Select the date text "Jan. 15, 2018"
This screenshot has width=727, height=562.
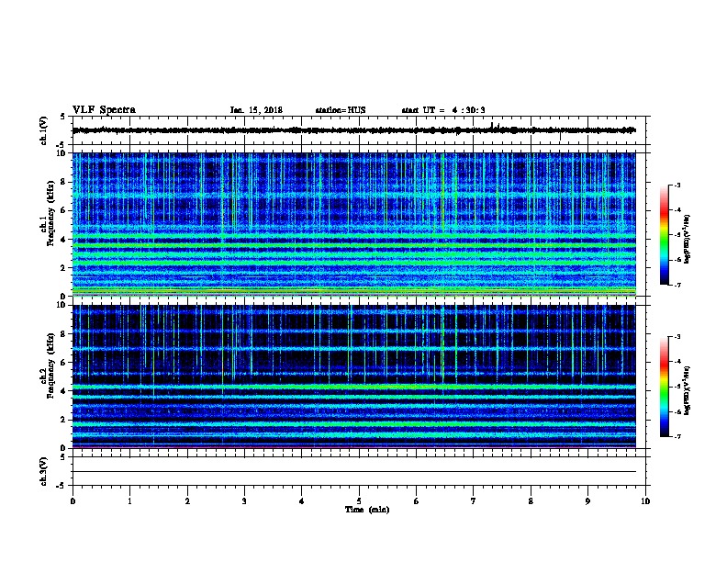(256, 110)
